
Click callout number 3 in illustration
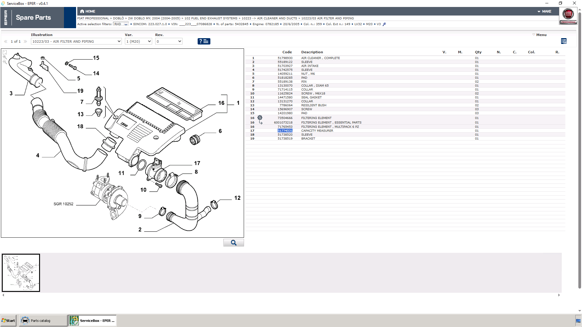[x=11, y=93]
